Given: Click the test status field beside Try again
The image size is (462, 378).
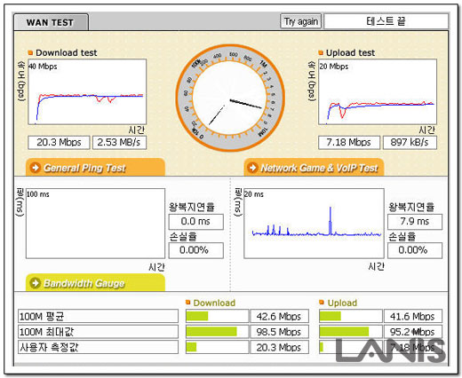Looking at the screenshot, I should click(386, 21).
